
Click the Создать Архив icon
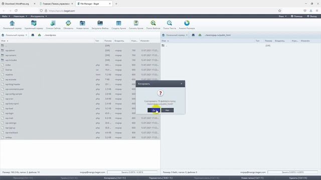[x=118, y=23]
